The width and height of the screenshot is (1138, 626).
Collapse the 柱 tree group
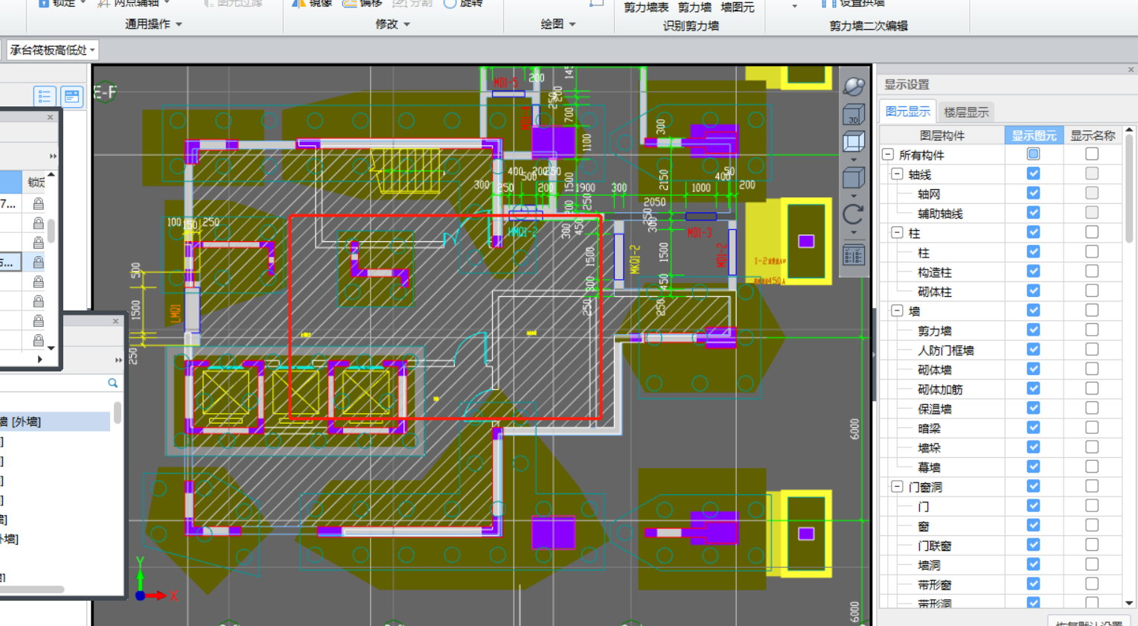(897, 232)
